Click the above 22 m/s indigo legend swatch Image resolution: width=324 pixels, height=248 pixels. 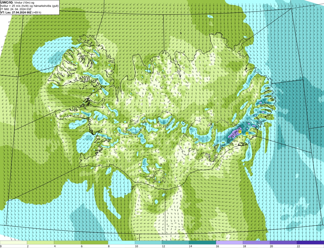(310, 242)
